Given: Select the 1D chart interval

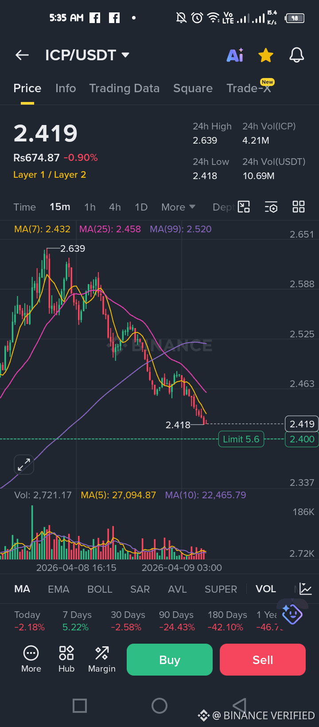Looking at the screenshot, I should [141, 207].
